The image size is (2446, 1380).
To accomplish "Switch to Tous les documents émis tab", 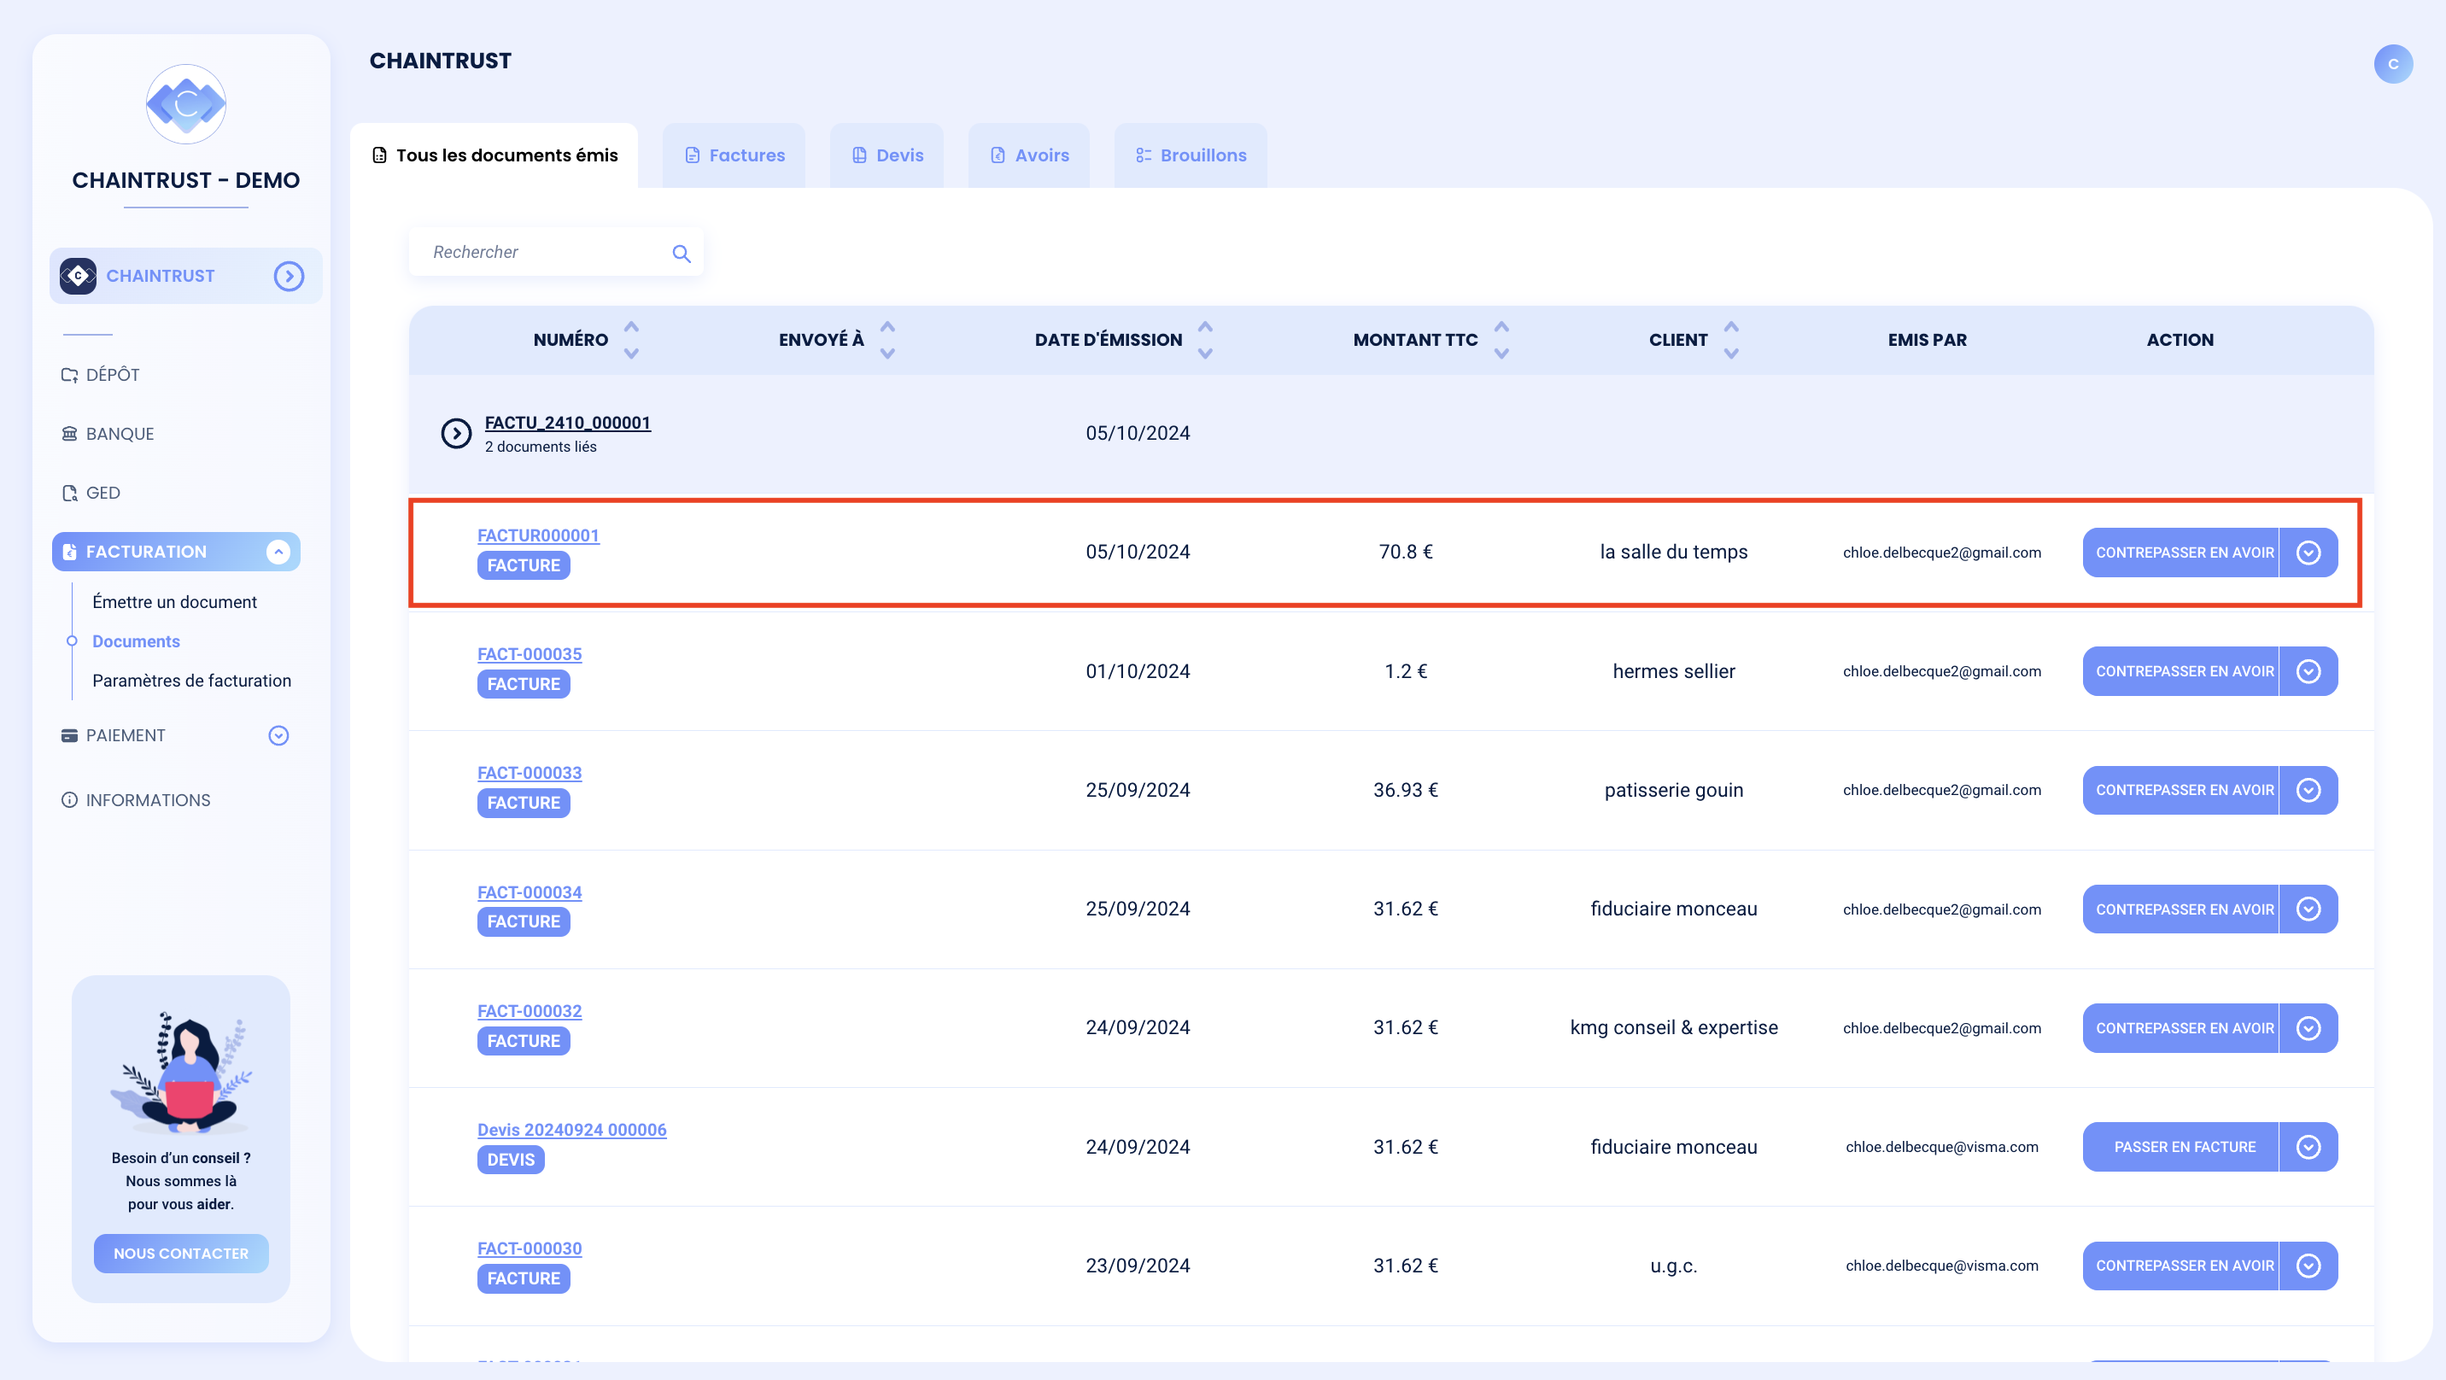I will point(494,155).
